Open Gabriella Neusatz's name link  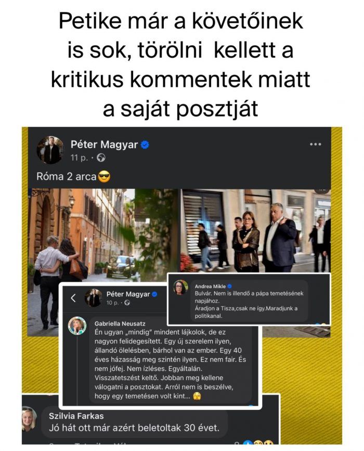tap(120, 324)
